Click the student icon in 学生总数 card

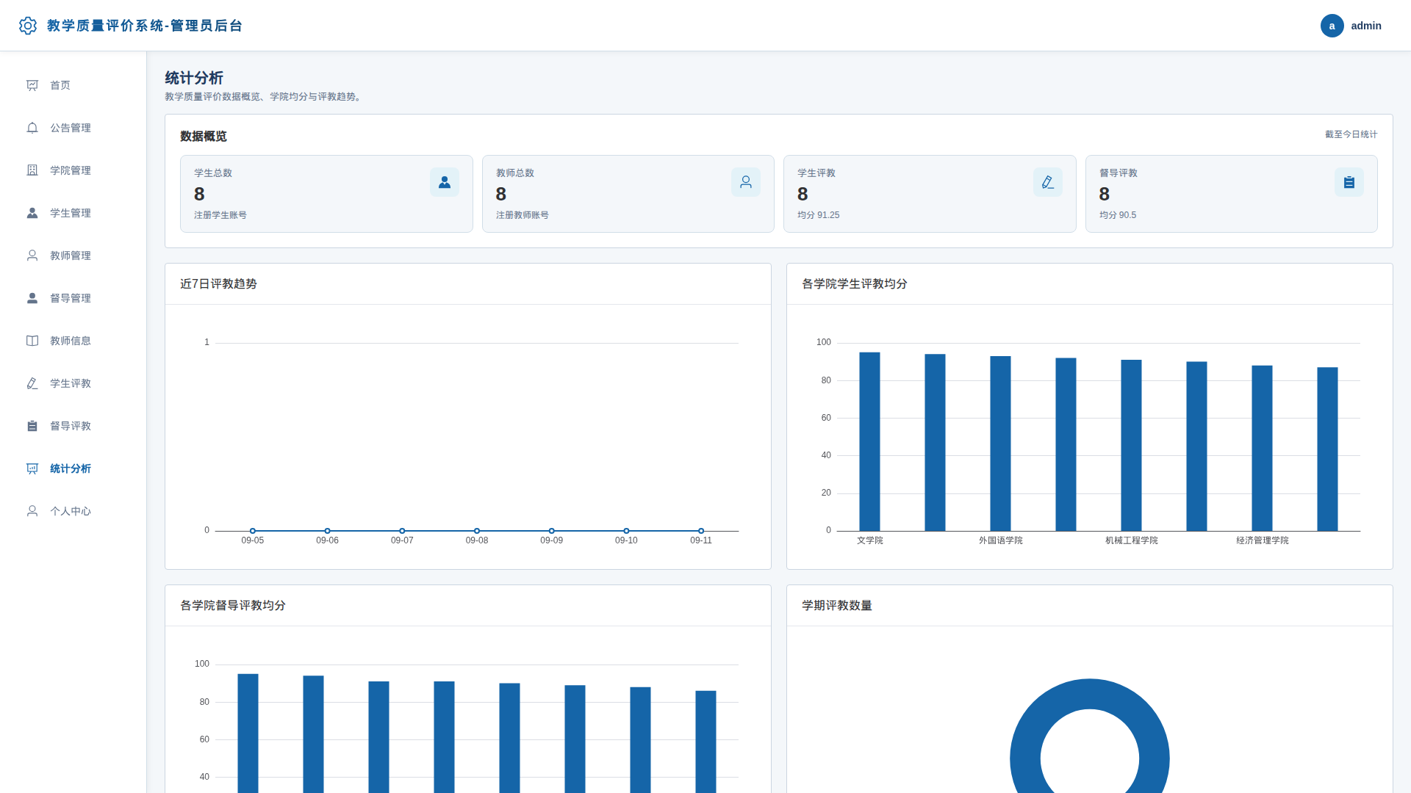tap(445, 182)
